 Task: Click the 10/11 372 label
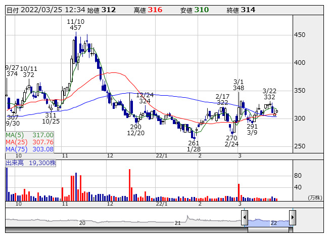[28, 72]
